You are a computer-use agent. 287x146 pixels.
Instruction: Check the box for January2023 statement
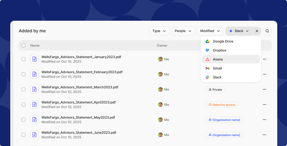coord(24,59)
